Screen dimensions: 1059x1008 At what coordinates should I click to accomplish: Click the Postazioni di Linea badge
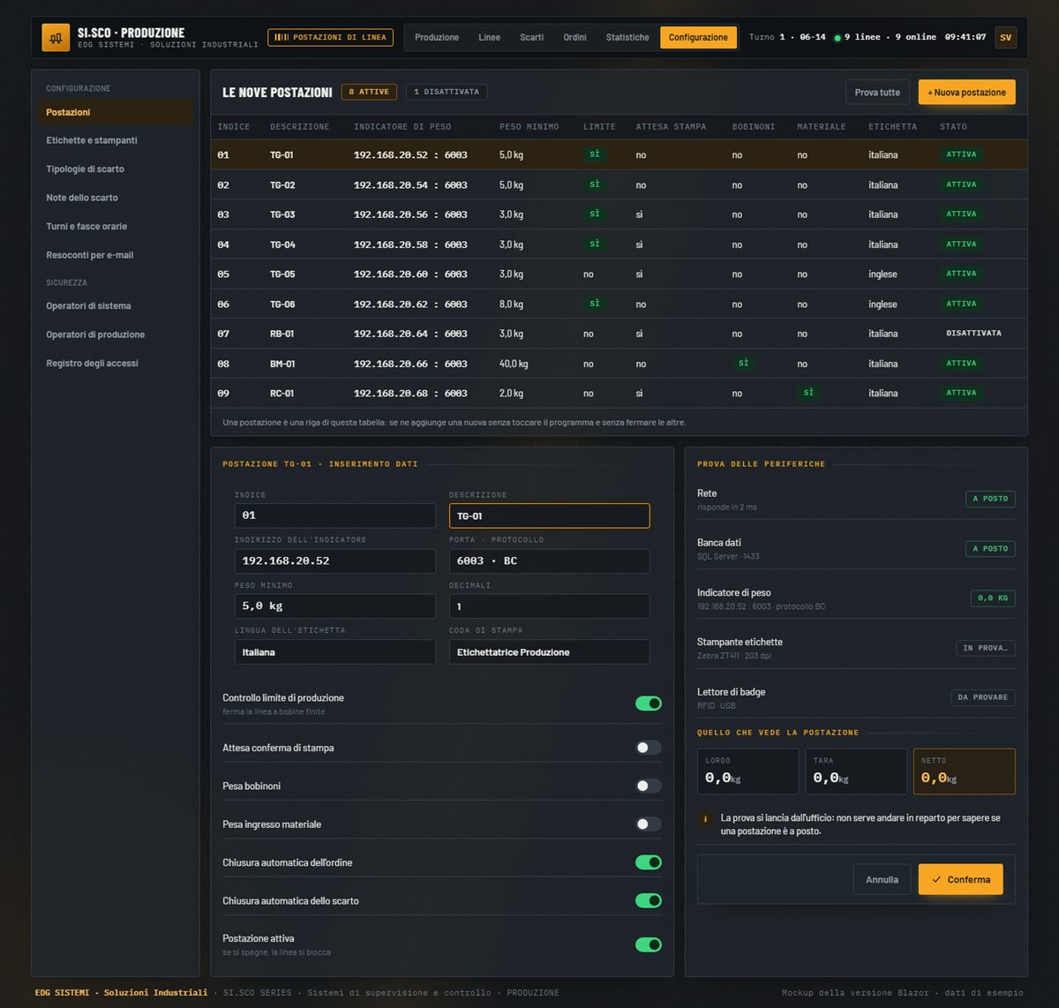pyautogui.click(x=330, y=37)
